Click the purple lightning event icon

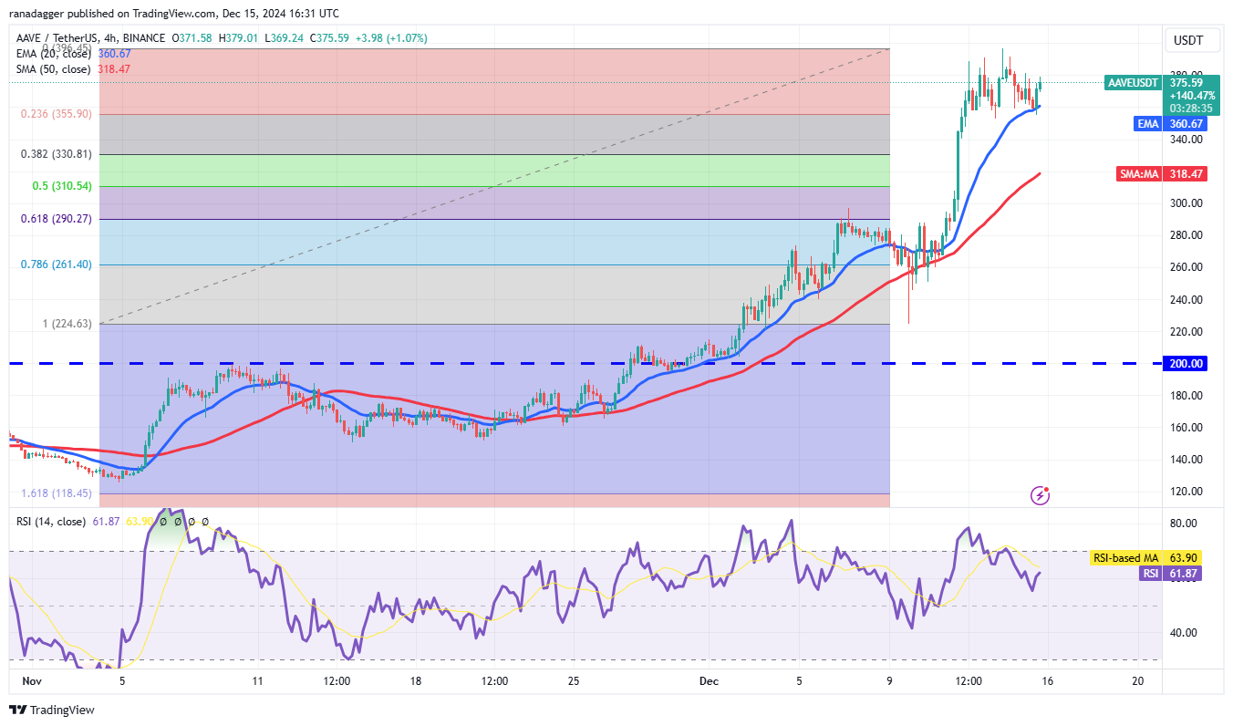tap(1040, 495)
